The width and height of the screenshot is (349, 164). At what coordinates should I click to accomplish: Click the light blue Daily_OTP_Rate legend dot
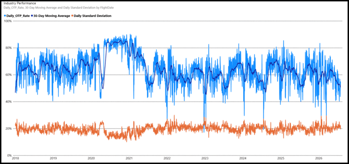pyautogui.click(x=5, y=16)
